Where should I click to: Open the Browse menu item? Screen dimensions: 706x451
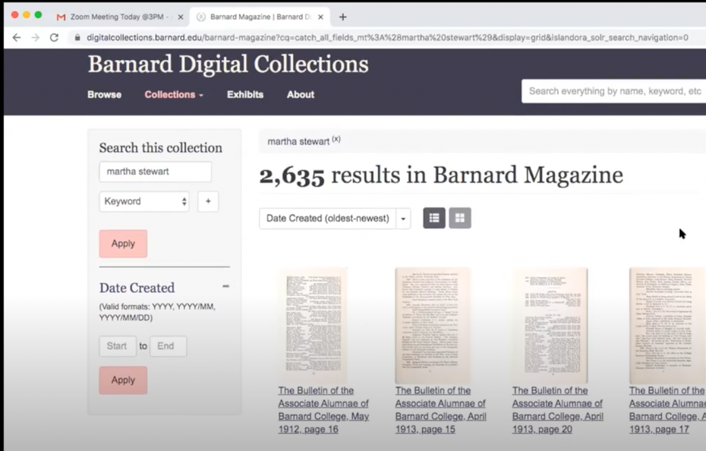[105, 94]
